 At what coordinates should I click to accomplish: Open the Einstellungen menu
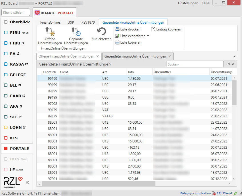188,3
